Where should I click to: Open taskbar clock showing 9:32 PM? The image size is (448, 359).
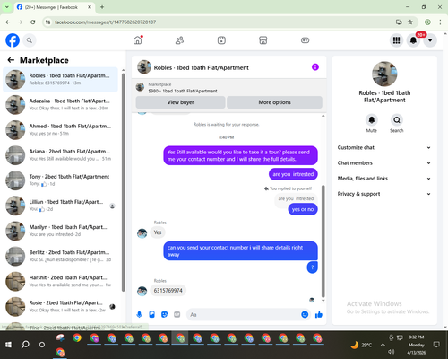417,345
